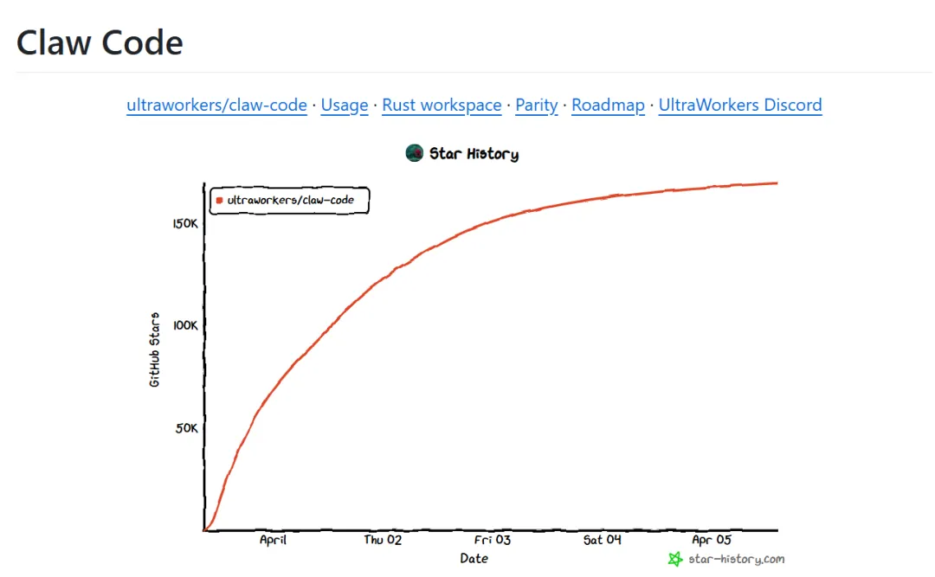Click the Star History chart title
The image size is (935, 577).
coord(474,154)
